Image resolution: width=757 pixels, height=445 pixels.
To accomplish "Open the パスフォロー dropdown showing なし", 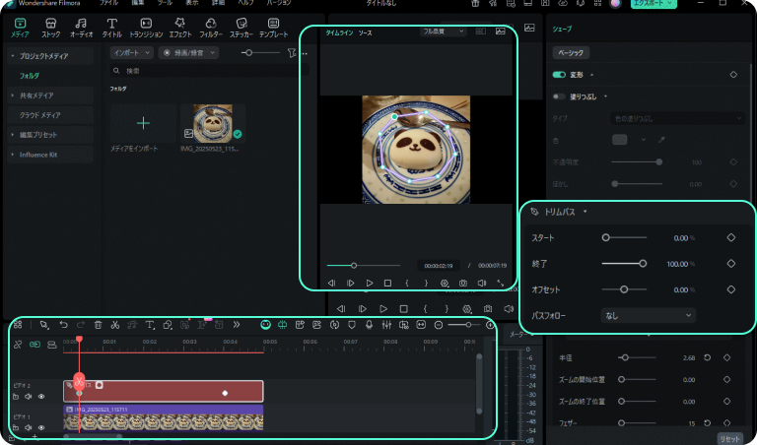I will click(x=649, y=315).
